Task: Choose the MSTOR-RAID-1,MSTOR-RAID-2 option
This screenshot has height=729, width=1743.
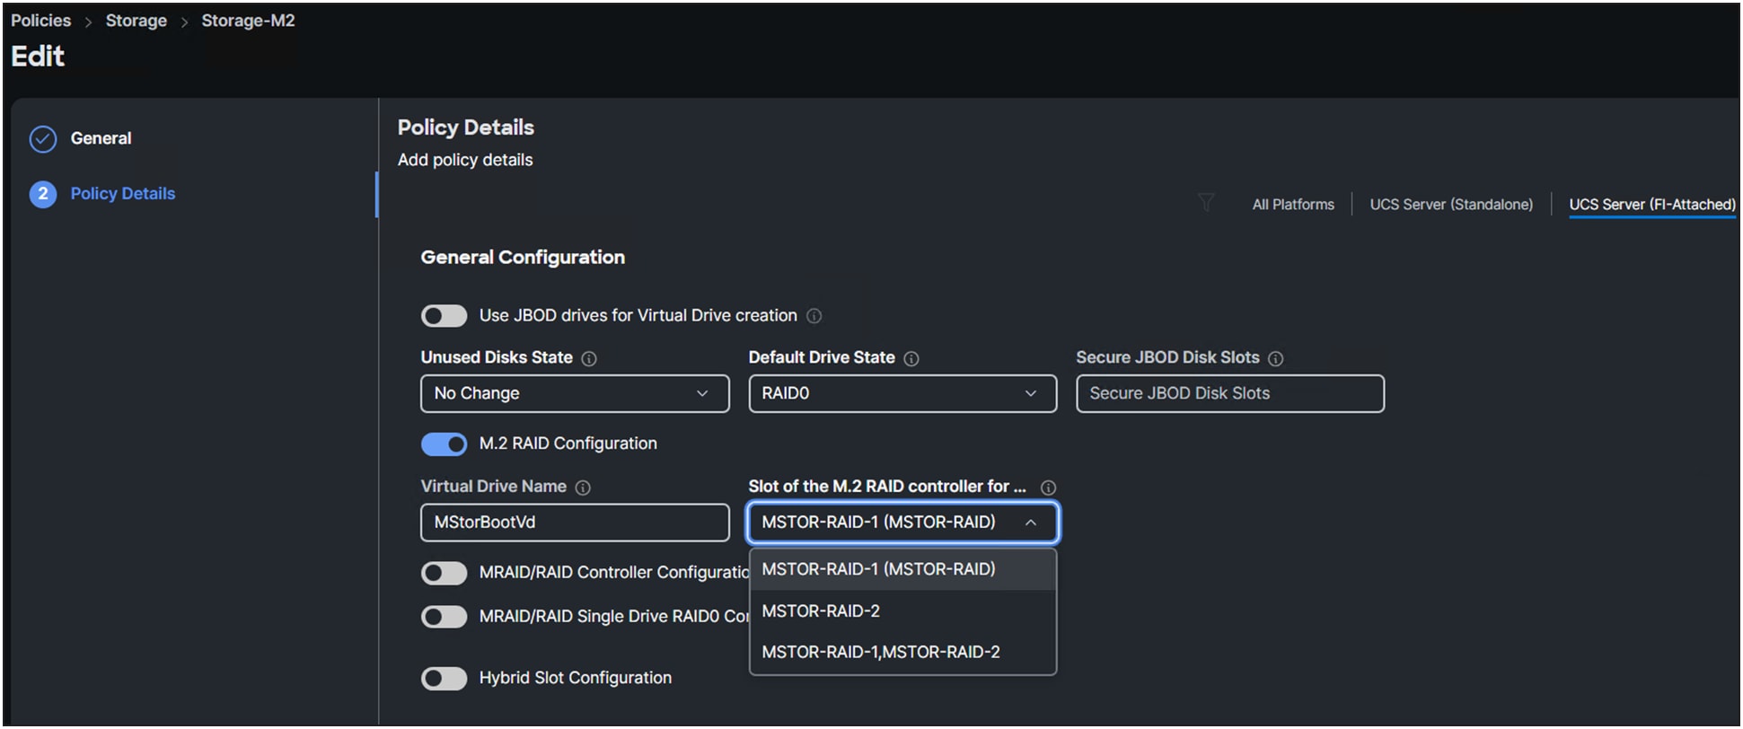Action: tap(880, 653)
